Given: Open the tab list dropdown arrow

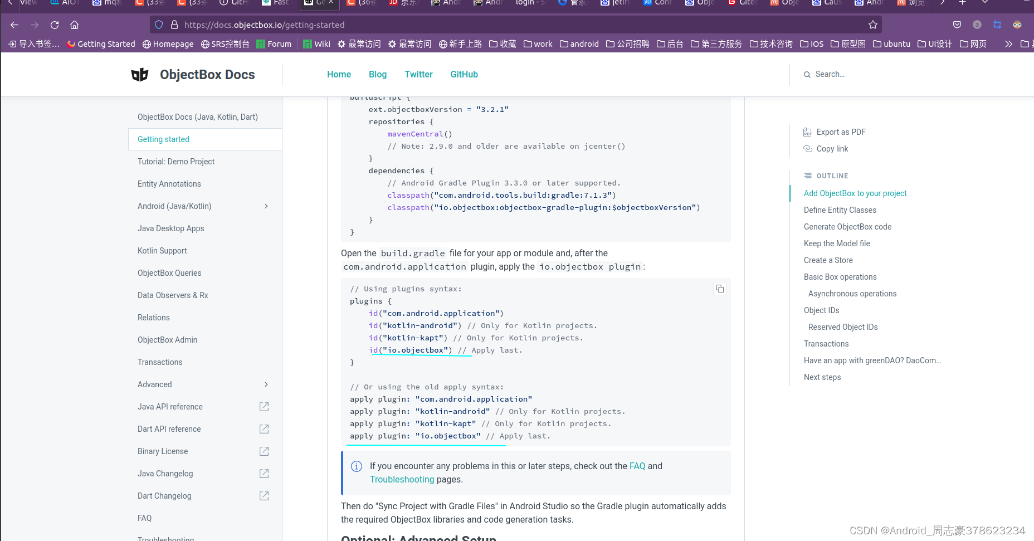Looking at the screenshot, I should click(985, 2).
